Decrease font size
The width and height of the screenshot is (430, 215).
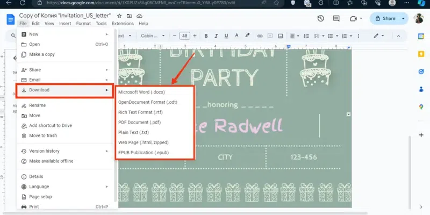(174, 36)
